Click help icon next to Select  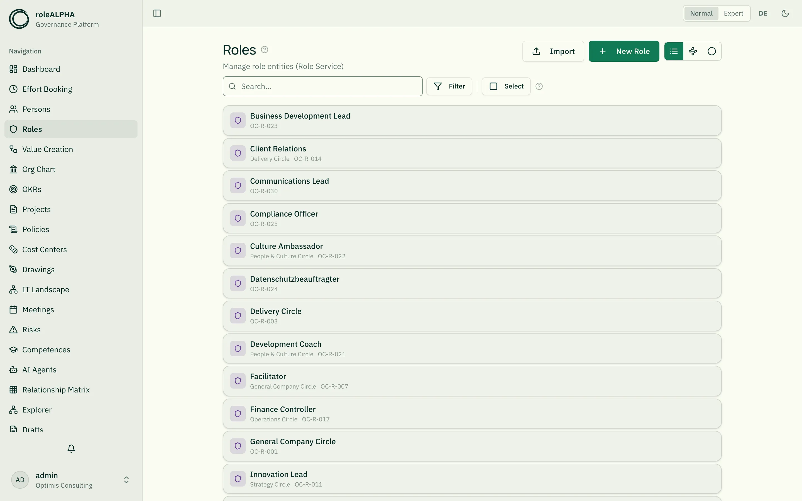pos(539,86)
